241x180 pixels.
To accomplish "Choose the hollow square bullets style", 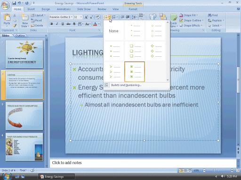I will (135, 51).
